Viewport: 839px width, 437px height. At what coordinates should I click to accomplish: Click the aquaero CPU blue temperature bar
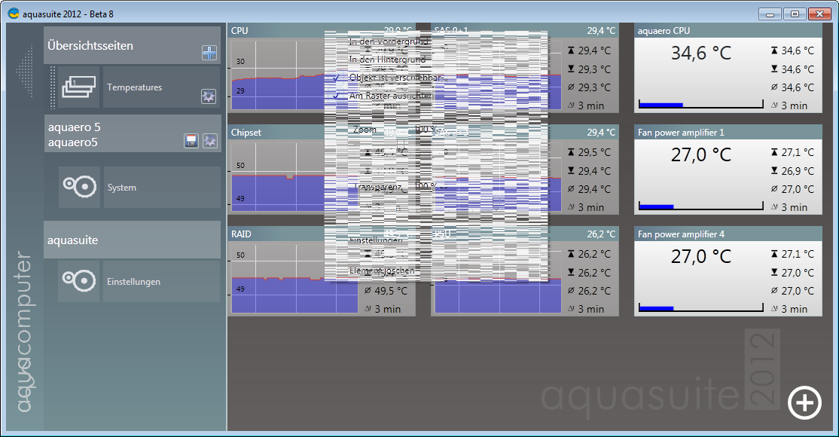pos(661,105)
